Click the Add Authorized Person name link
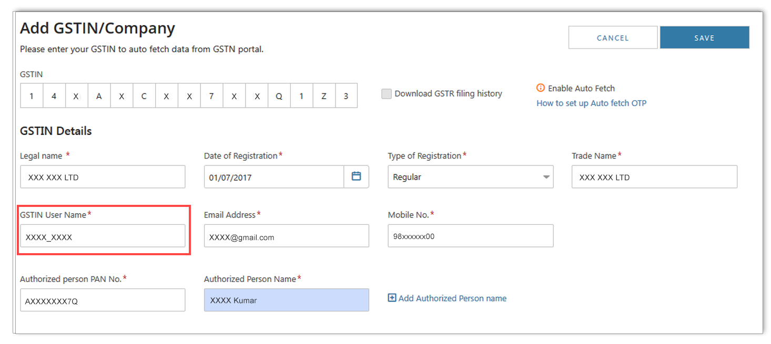Image resolution: width=771 pixels, height=344 pixels. pyautogui.click(x=452, y=298)
